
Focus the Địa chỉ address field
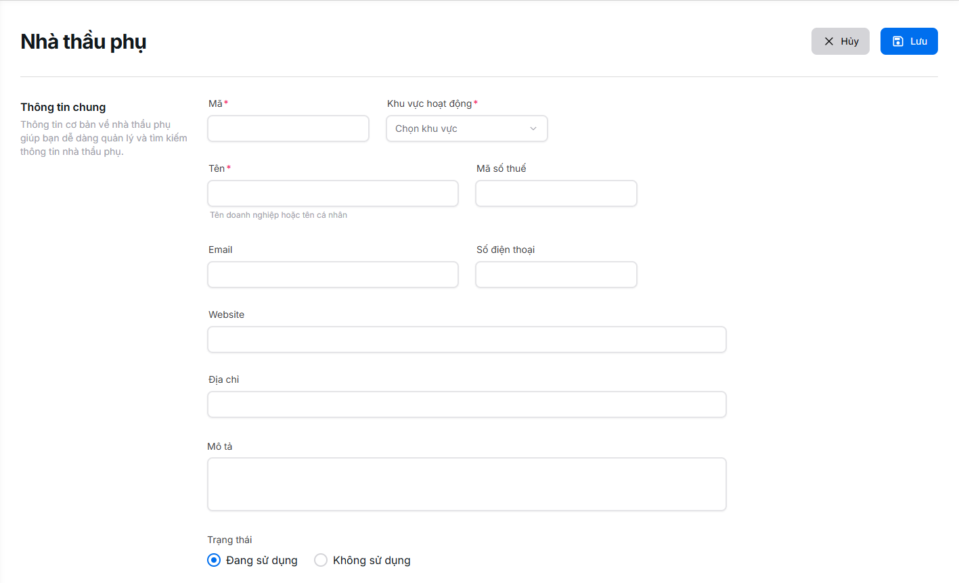(x=467, y=404)
